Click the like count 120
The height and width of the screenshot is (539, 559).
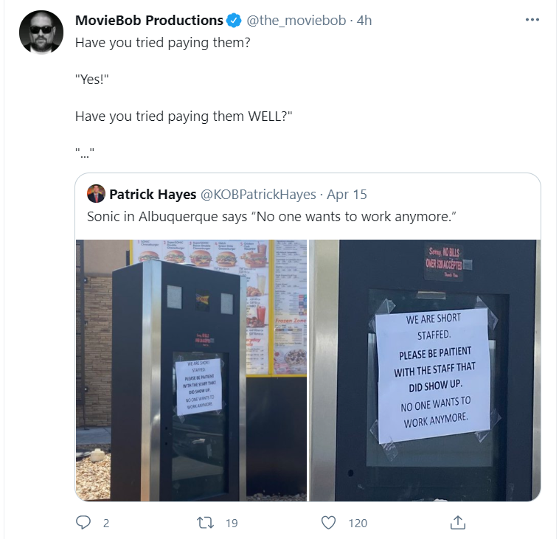(x=358, y=523)
